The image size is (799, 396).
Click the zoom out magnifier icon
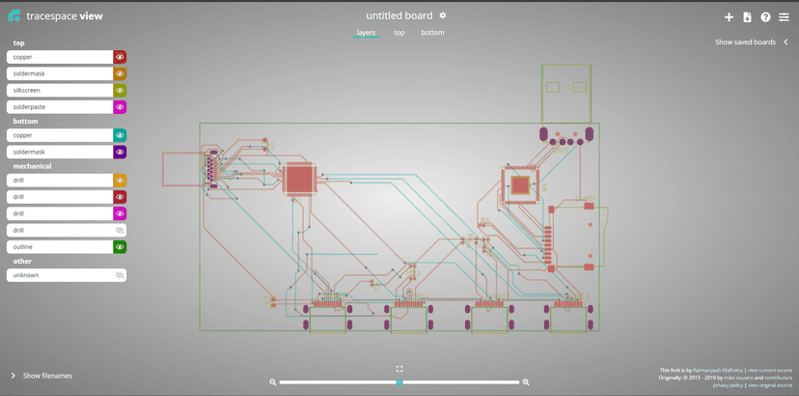click(x=273, y=382)
